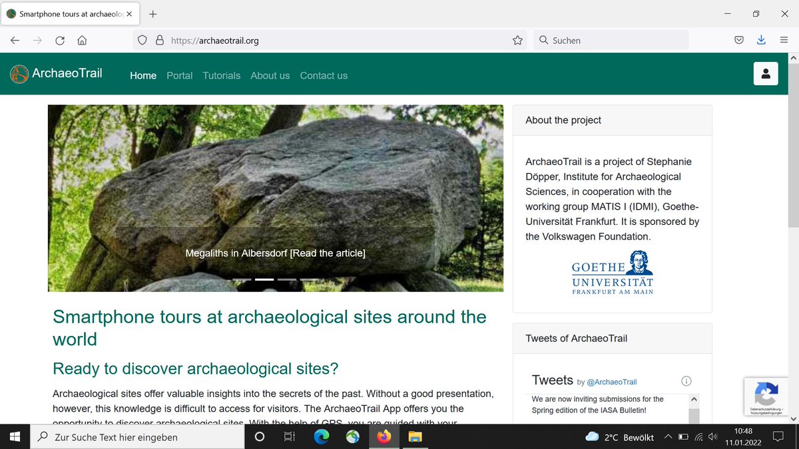Toggle the bookmark star in the address bar
The height and width of the screenshot is (449, 799).
coord(517,40)
